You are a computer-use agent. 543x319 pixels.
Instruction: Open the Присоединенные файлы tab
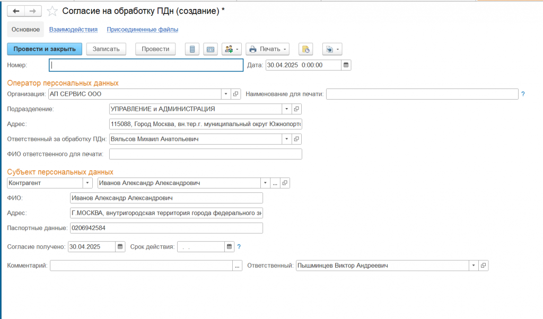[x=142, y=30]
